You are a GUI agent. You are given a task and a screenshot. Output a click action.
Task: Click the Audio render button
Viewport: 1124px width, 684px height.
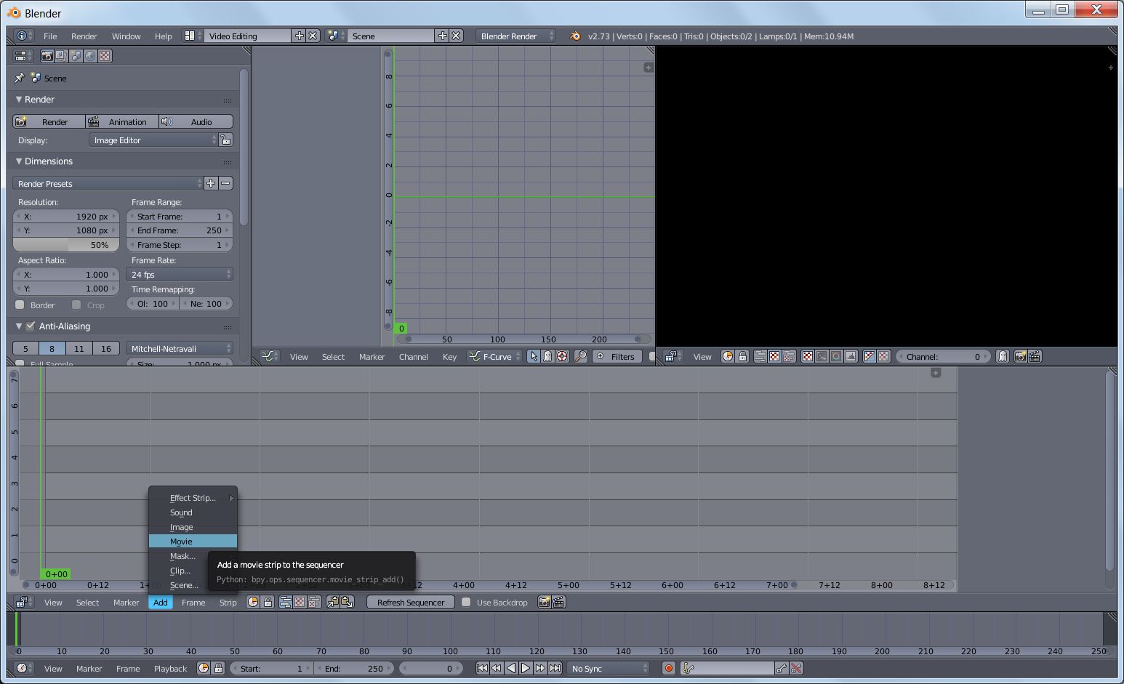click(196, 121)
